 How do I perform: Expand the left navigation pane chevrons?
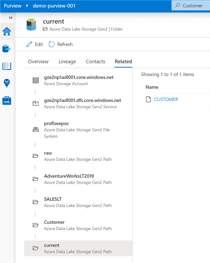pyautogui.click(x=10, y=18)
